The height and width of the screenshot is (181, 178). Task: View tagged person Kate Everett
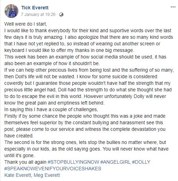tap(18, 175)
